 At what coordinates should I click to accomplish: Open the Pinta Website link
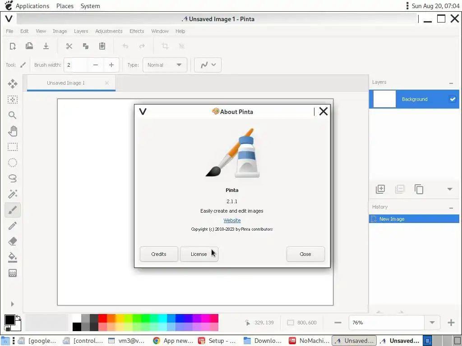[x=232, y=220]
